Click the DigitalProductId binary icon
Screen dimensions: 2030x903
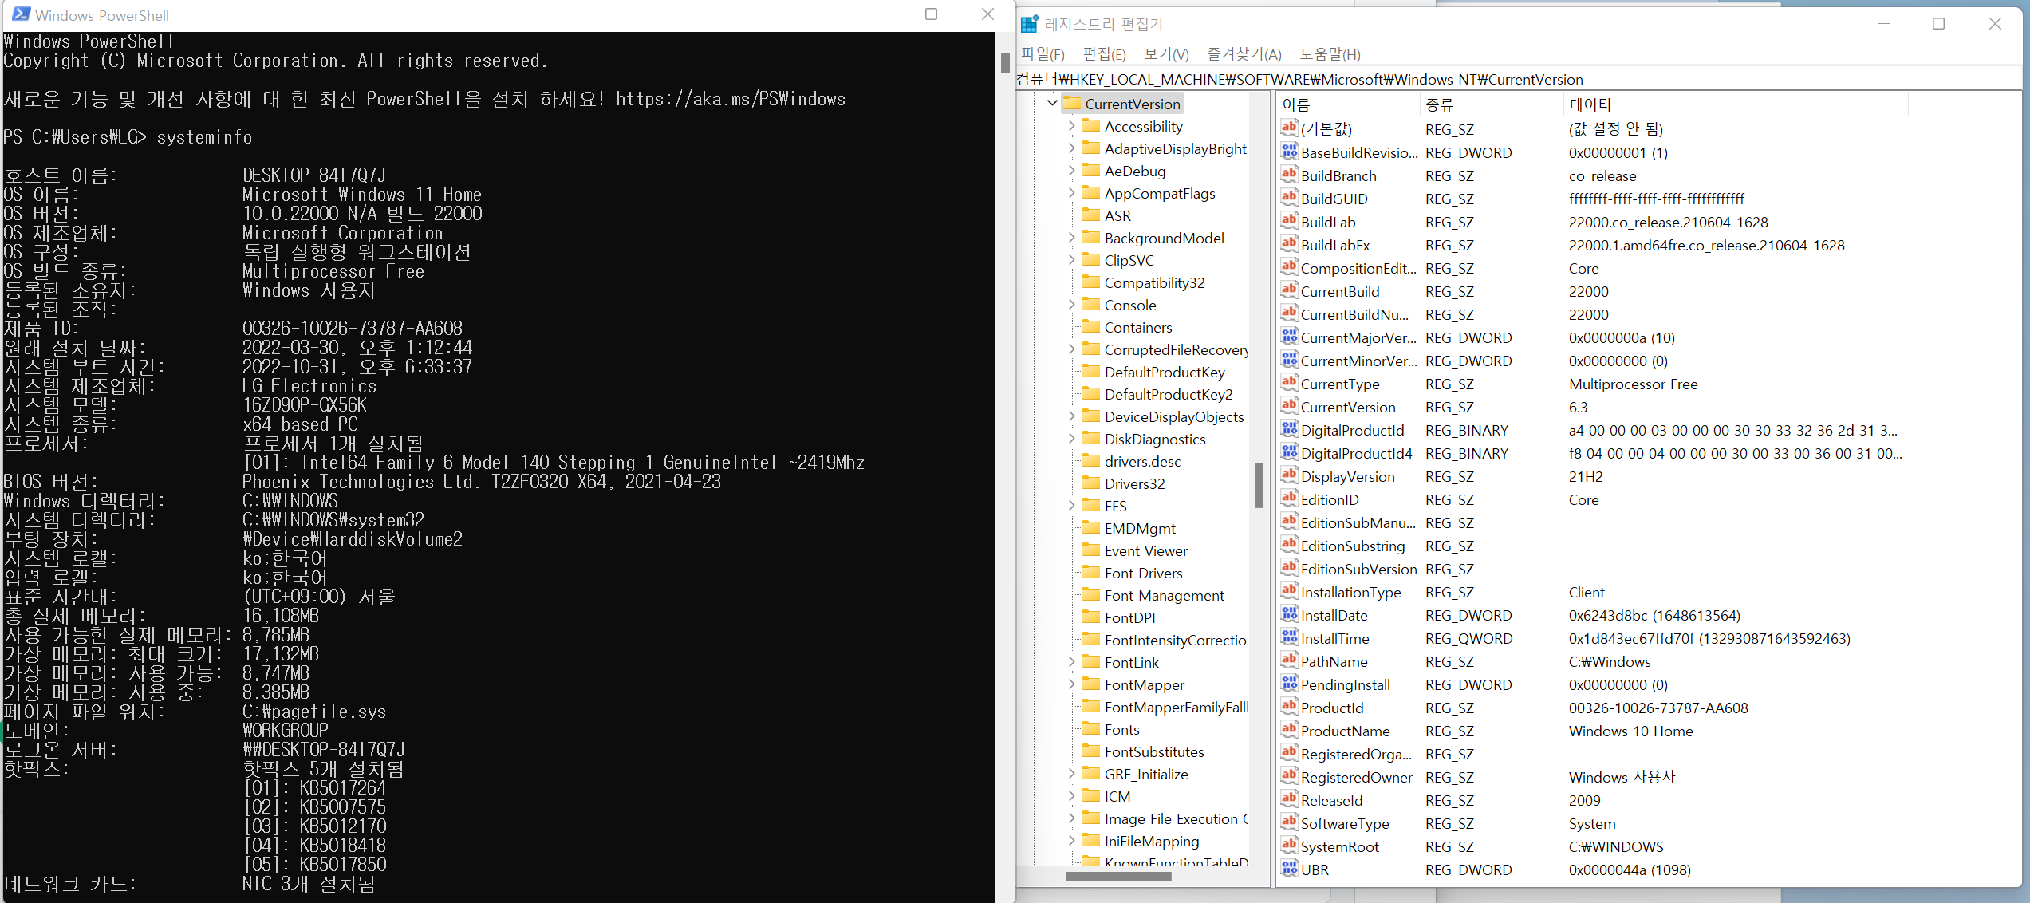pyautogui.click(x=1289, y=429)
